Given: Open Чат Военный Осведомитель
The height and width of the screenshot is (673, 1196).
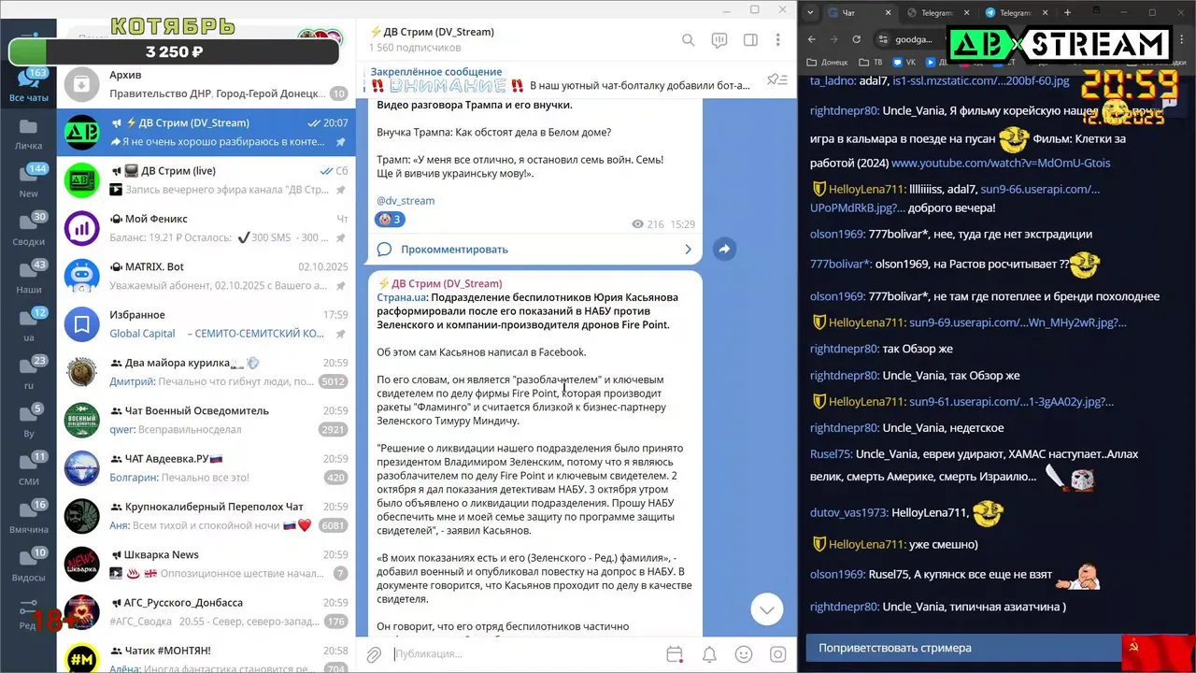Looking at the screenshot, I should tap(206, 420).
